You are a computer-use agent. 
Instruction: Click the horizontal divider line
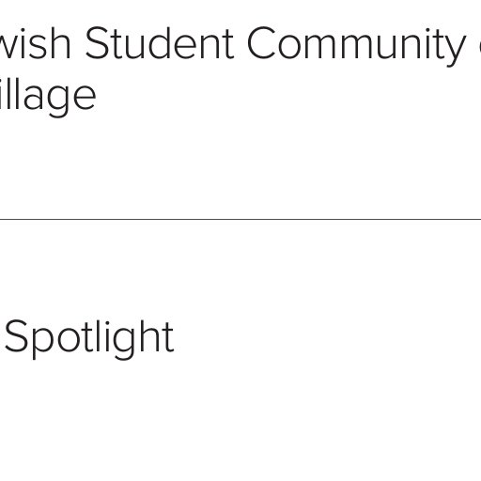click(x=240, y=220)
